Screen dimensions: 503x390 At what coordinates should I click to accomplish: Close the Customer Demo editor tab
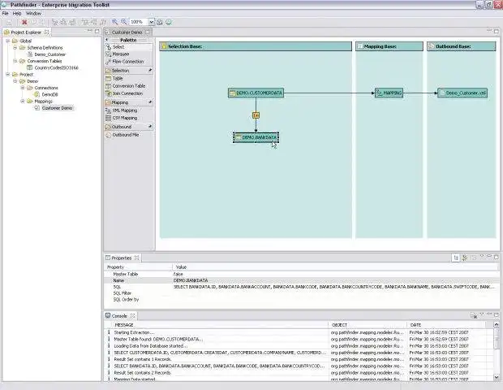coord(147,32)
